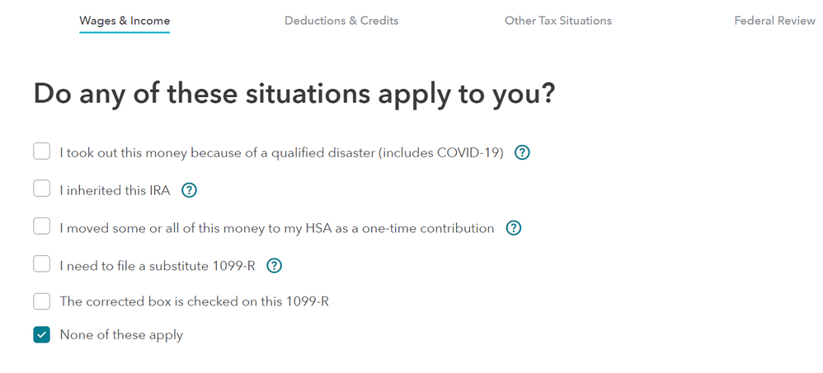
Task: Uncheck the 'None of these apply' checkbox
Action: pos(41,335)
